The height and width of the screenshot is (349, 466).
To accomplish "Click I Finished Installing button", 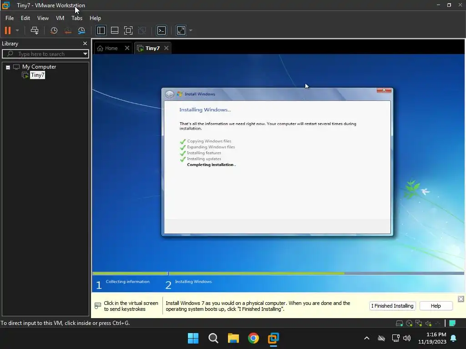I will [392, 306].
